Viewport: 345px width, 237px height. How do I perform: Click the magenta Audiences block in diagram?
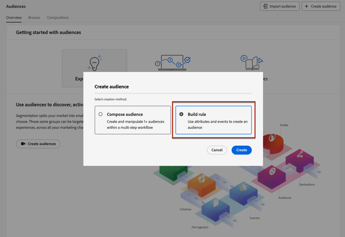point(272,175)
